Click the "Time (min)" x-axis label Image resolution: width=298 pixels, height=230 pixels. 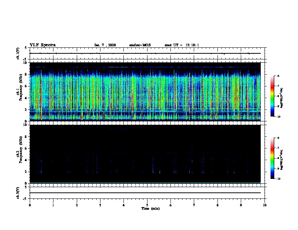click(151, 209)
